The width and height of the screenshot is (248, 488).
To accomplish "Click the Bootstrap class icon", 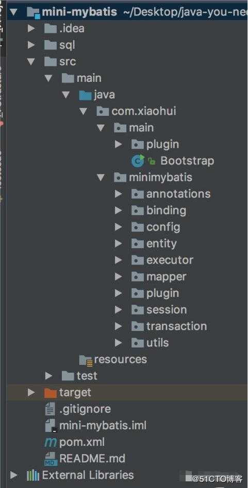I will pyautogui.click(x=138, y=161).
